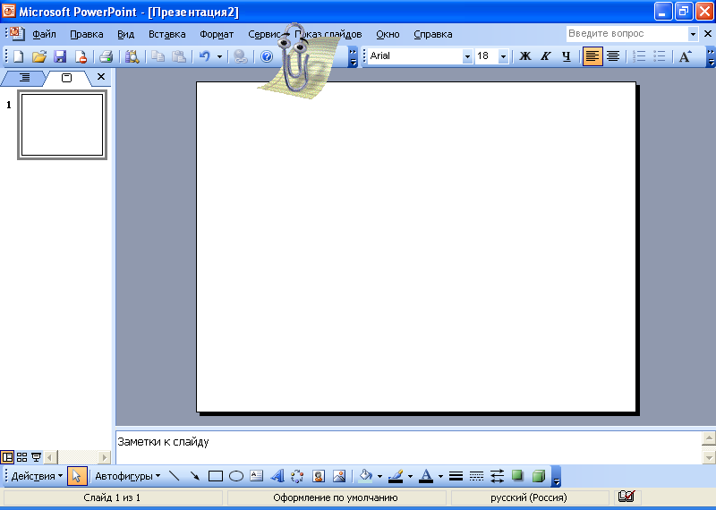
Task: Click the Insert Hyperlink icon
Action: point(240,56)
